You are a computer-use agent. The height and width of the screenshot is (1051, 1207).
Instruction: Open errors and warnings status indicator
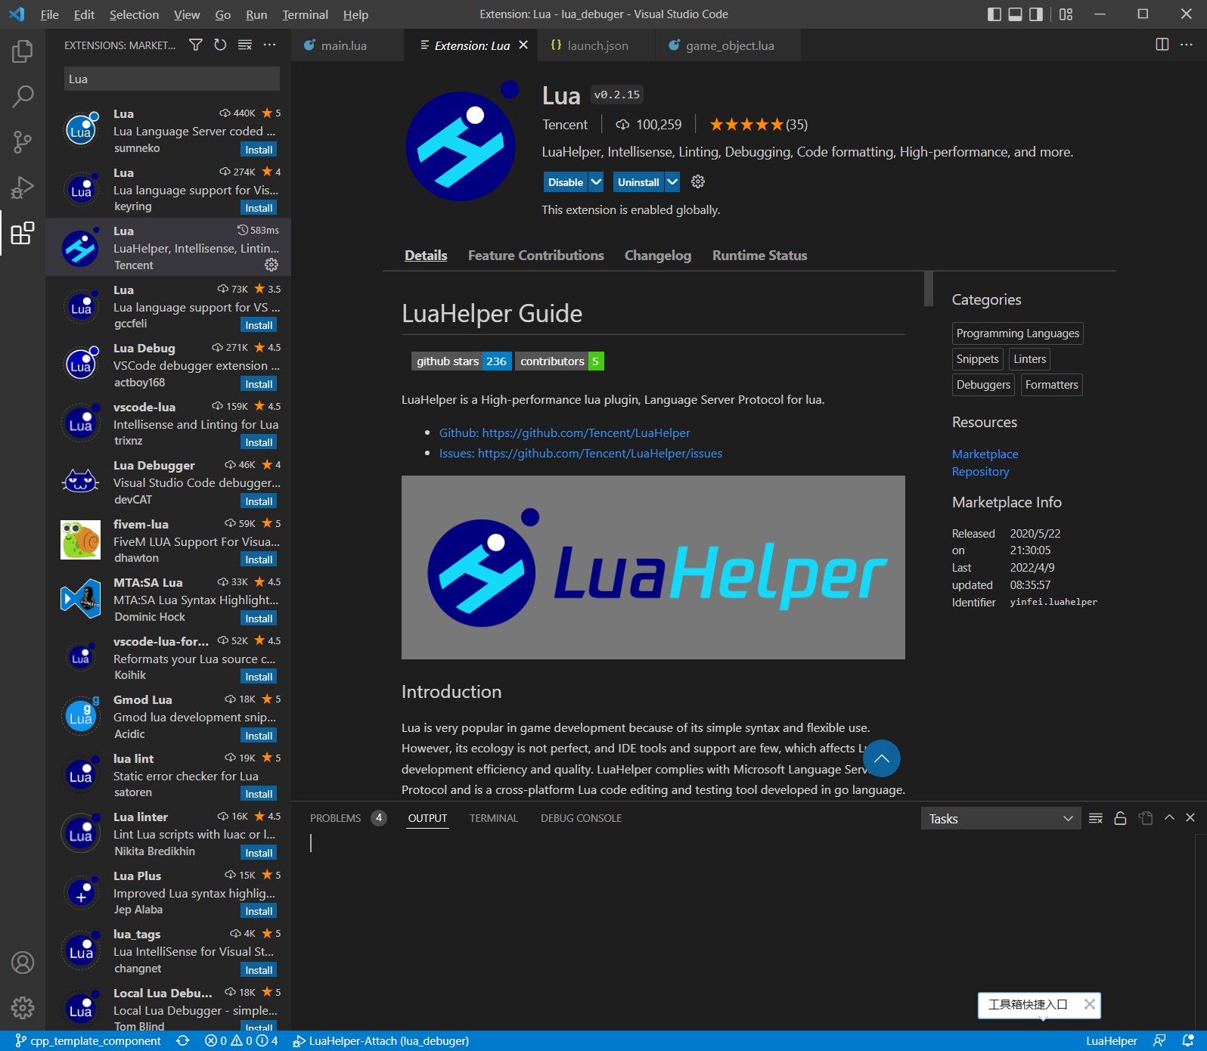coord(241,1041)
